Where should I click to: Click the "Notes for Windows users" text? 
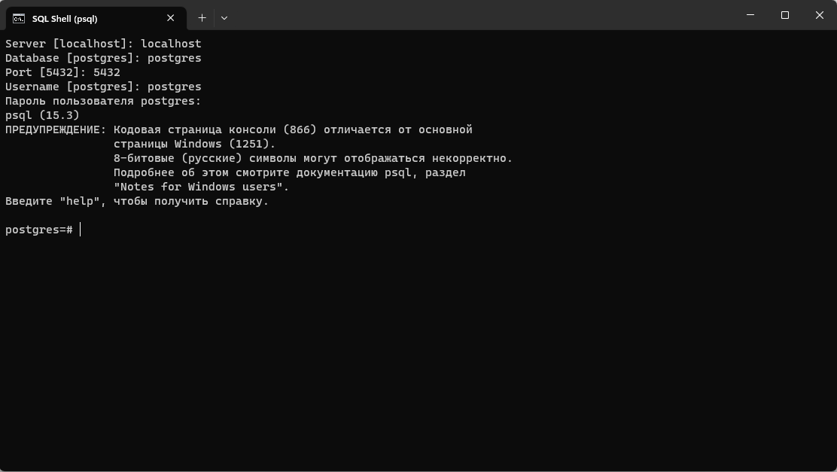201,187
